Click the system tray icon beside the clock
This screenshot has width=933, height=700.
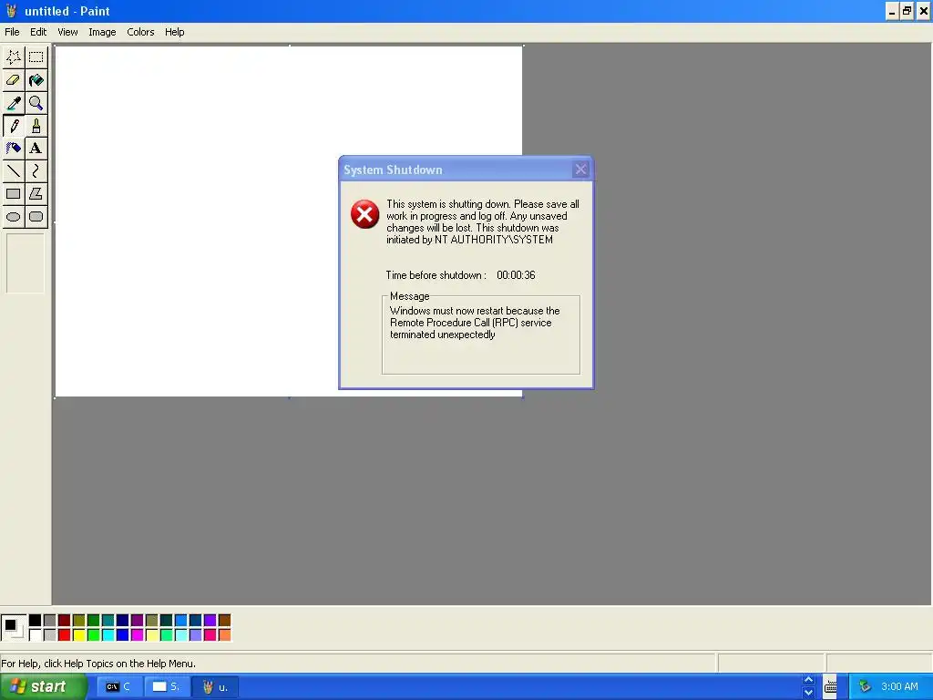point(865,686)
